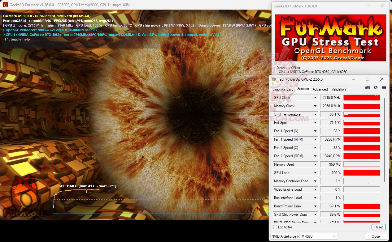The width and height of the screenshot is (392, 242).
Task: Click the 'F1: toggle help' overlay text
Action: tap(16, 39)
